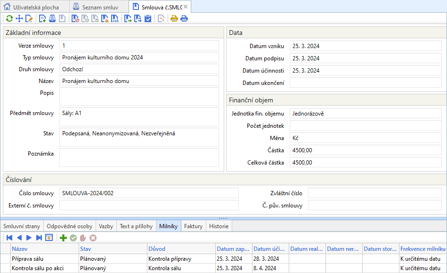Sort by Frekvence milníku column header
The image size is (447, 273).
pyautogui.click(x=422, y=248)
